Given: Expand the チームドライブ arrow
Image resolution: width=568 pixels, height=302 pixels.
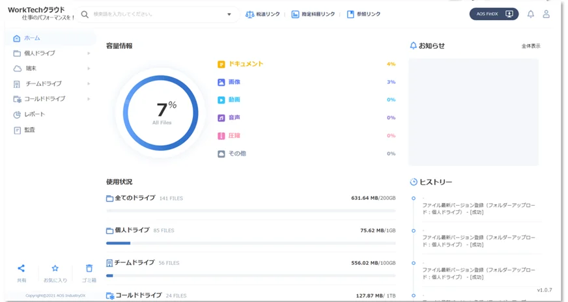Looking at the screenshot, I should click(89, 84).
